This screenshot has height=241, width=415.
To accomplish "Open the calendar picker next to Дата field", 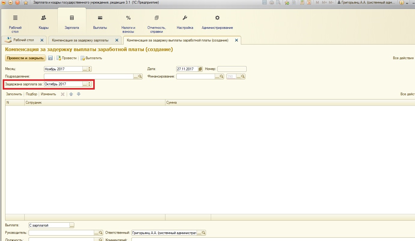I will click(x=201, y=69).
